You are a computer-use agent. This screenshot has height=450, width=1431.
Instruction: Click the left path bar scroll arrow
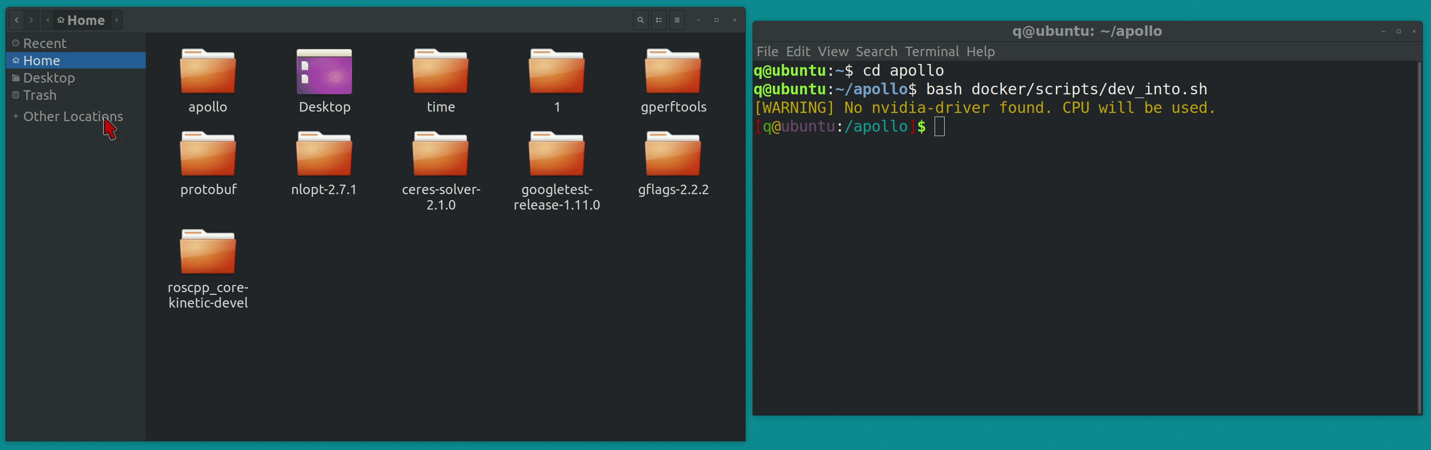(48, 20)
